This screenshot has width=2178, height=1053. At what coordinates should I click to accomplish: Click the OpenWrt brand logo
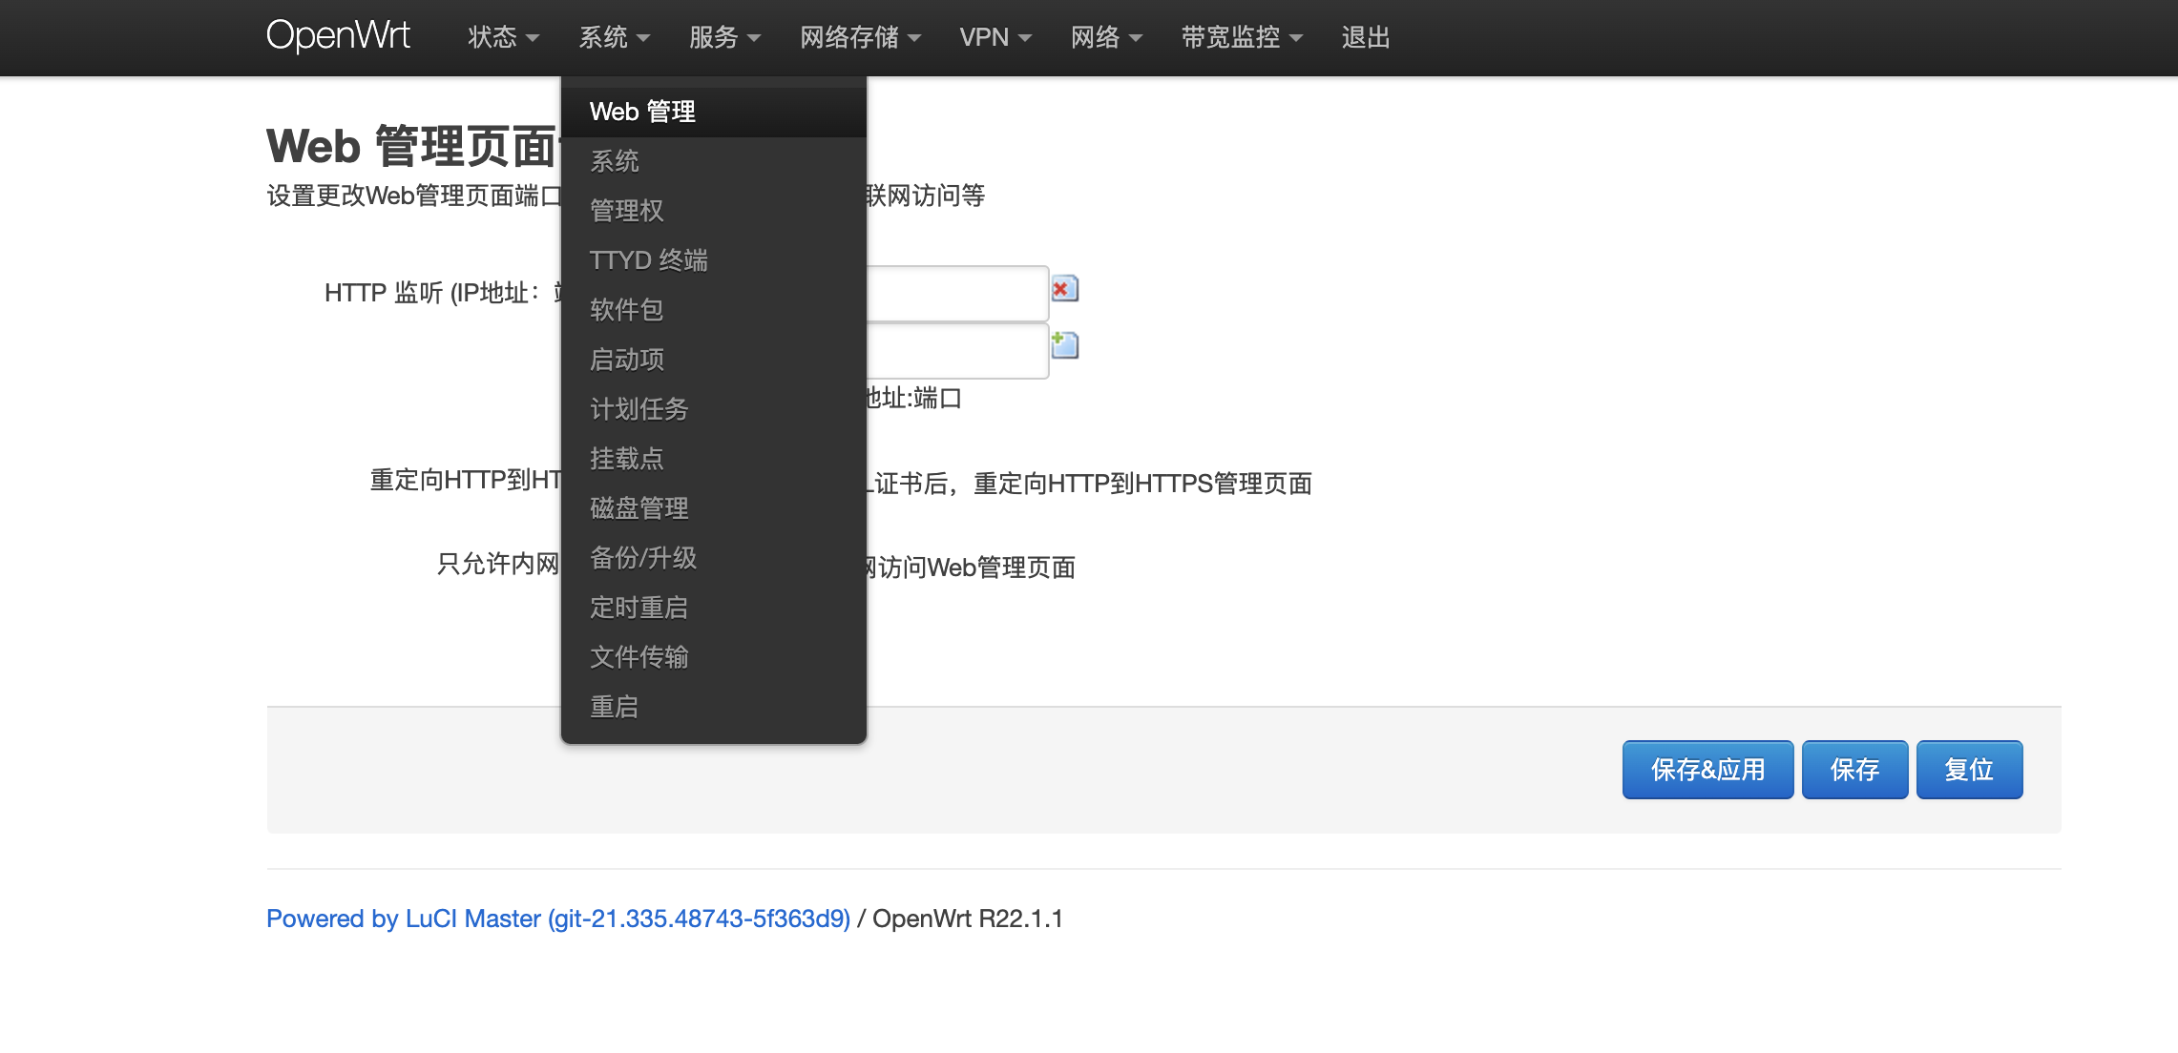tap(338, 35)
